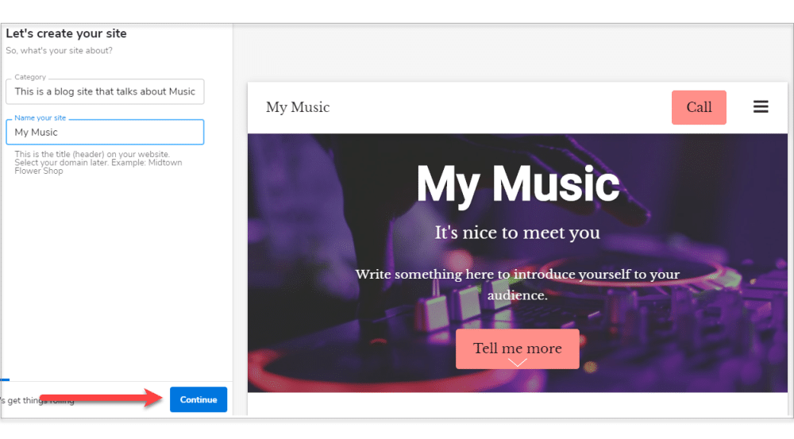
Task: Click the Name your site field label
Action: 40,118
